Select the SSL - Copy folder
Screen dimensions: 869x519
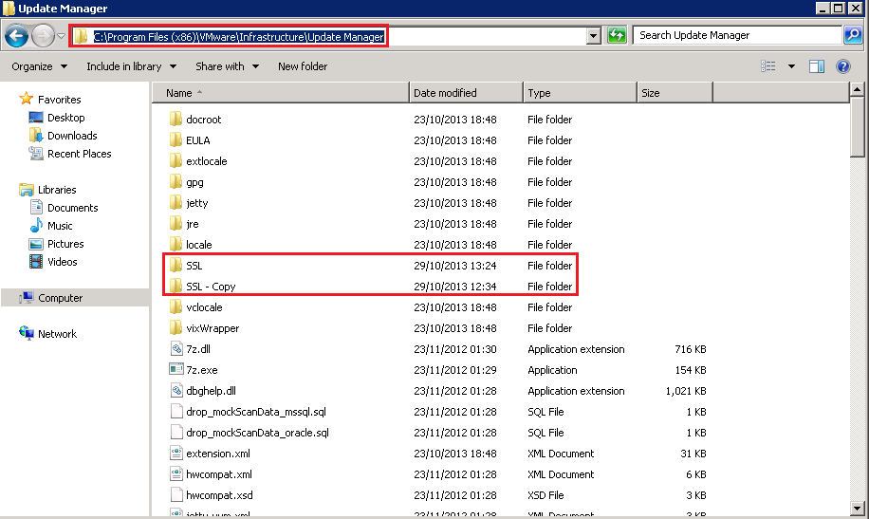point(211,287)
